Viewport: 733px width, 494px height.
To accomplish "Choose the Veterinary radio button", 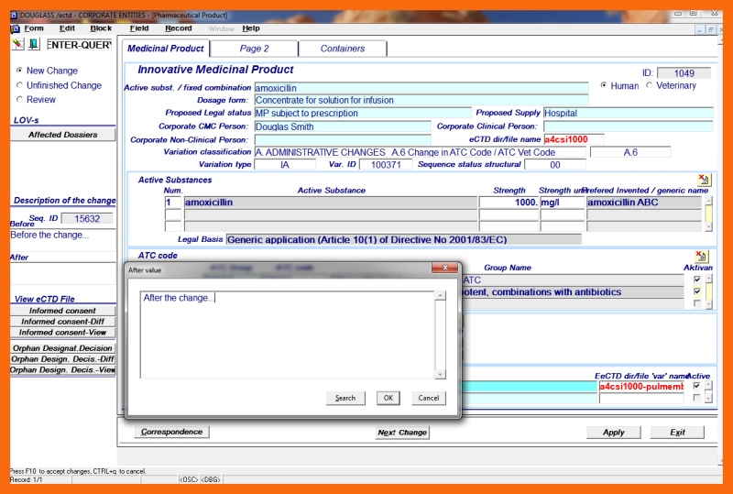I will [x=649, y=85].
